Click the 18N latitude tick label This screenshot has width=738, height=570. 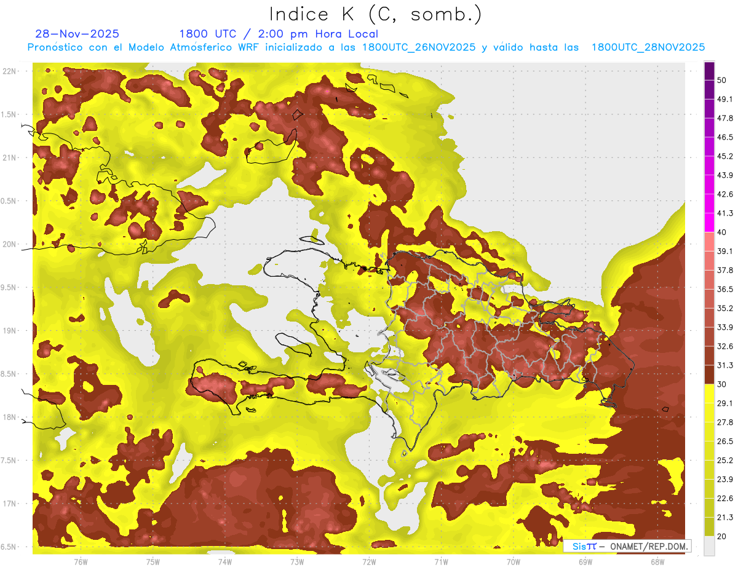10,418
